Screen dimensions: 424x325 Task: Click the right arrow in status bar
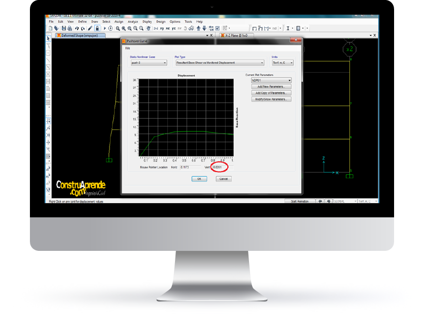(329, 201)
